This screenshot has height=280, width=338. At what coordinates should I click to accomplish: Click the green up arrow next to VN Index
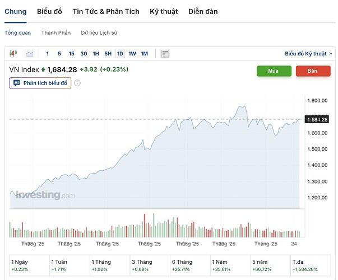(43, 69)
